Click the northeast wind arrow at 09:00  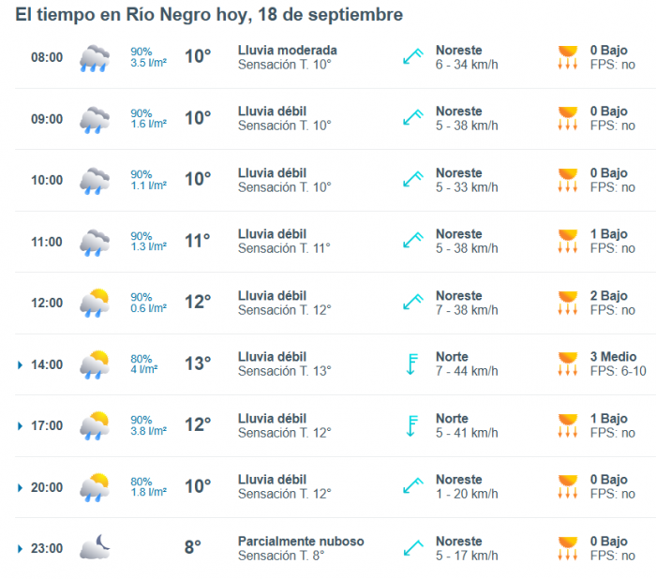tap(414, 119)
